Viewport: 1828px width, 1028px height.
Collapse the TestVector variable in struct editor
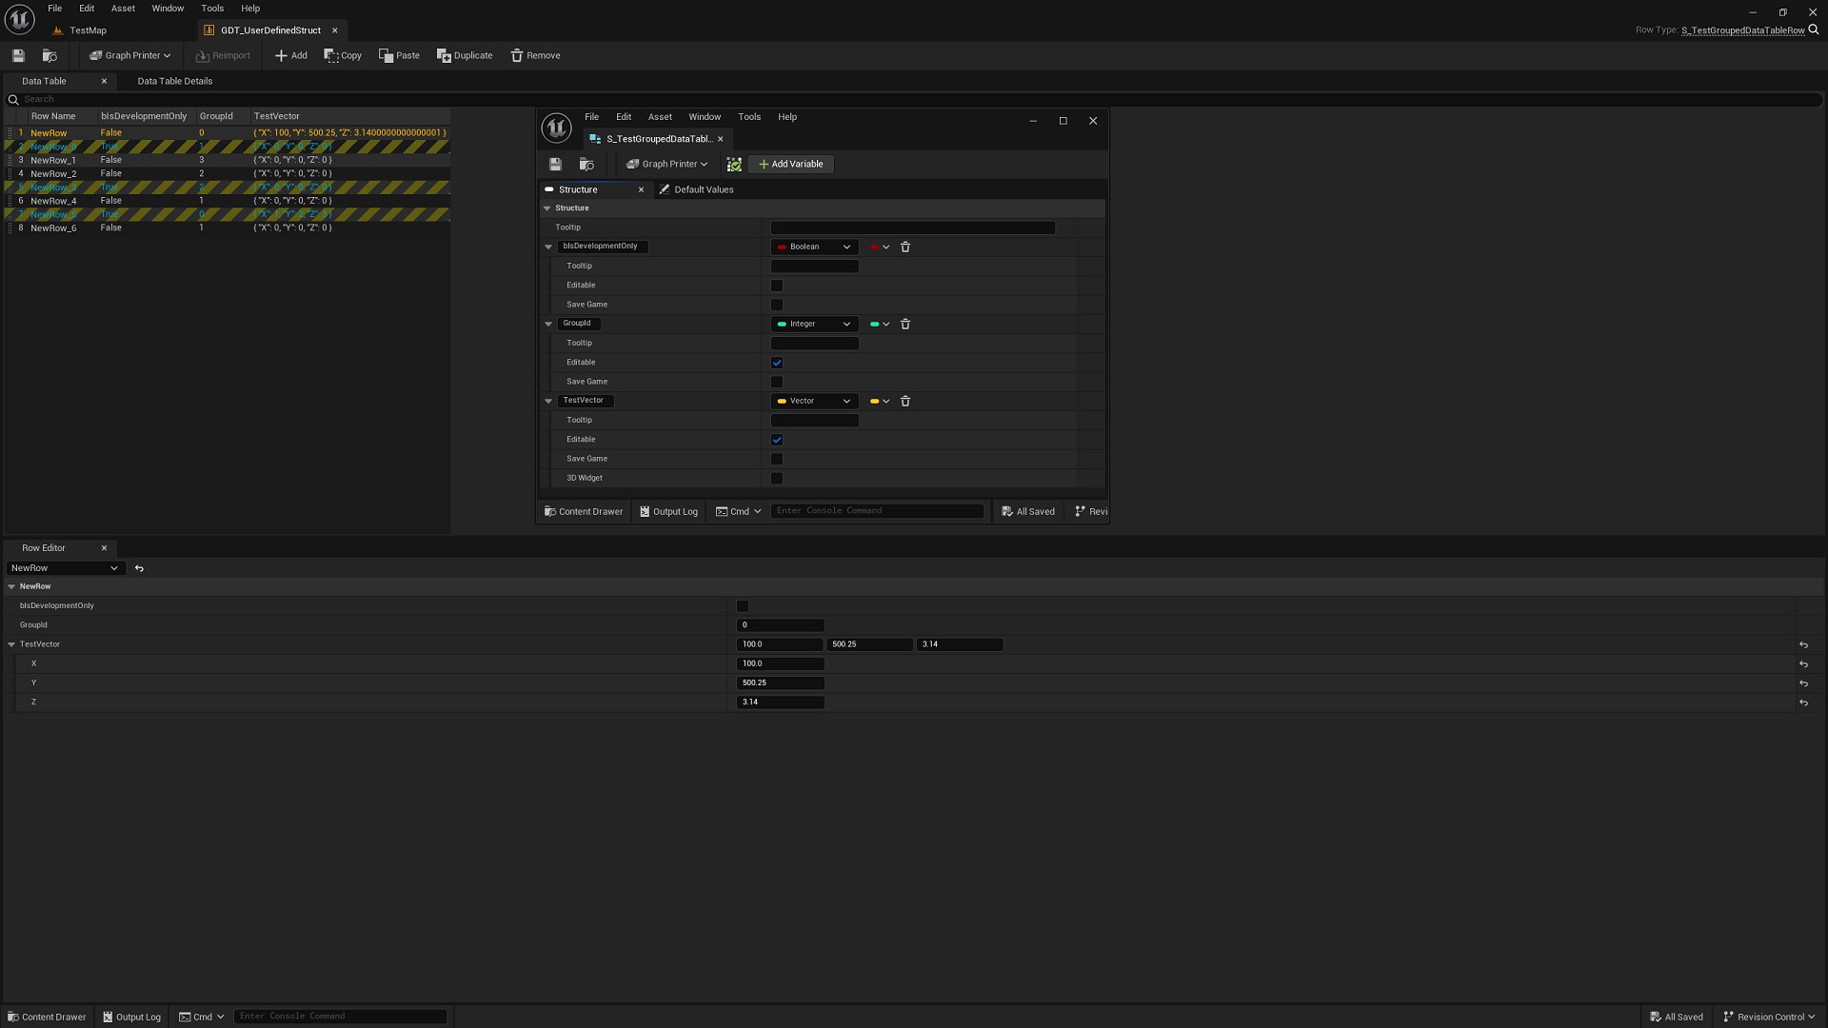coord(548,401)
